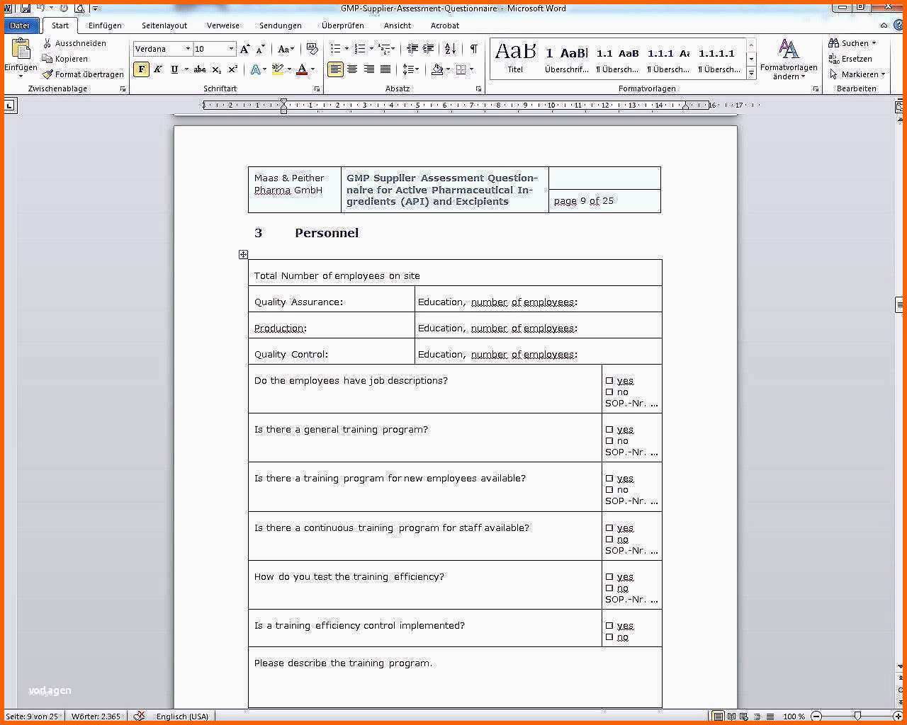Clear all formatting icon
The height and width of the screenshot is (725, 907).
312,49
